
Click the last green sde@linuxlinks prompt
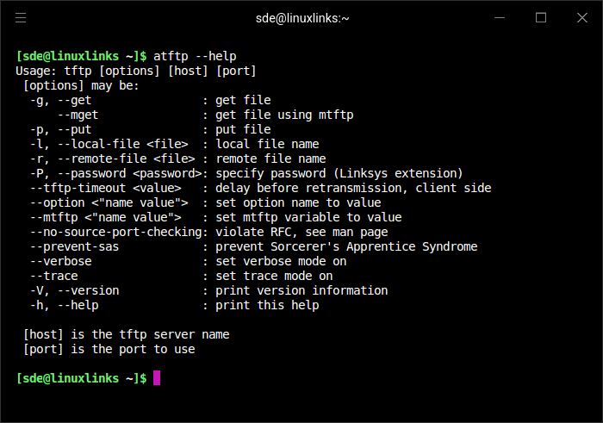pyautogui.click(x=81, y=378)
